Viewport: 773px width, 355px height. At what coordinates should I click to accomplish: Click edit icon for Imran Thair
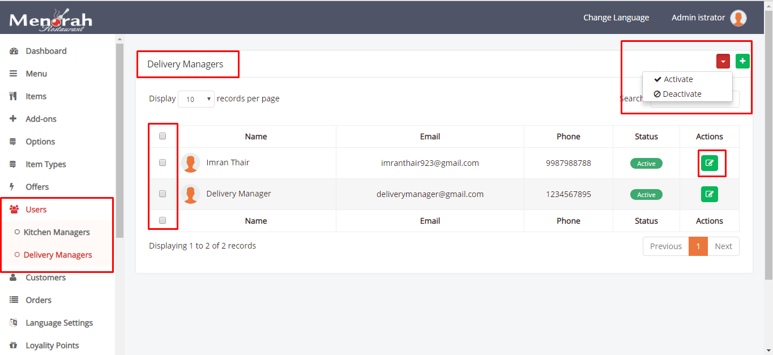point(709,163)
